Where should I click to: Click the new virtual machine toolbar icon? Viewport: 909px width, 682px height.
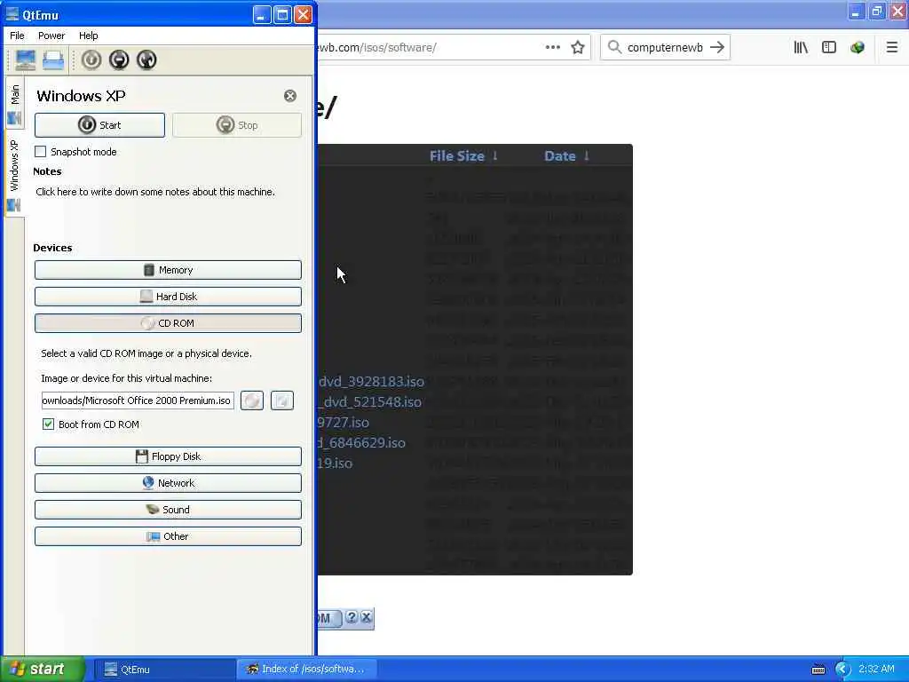click(x=26, y=59)
